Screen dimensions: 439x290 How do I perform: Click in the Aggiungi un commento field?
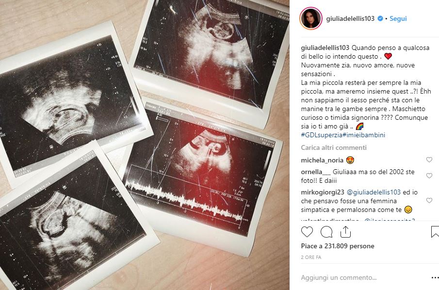[364, 278]
